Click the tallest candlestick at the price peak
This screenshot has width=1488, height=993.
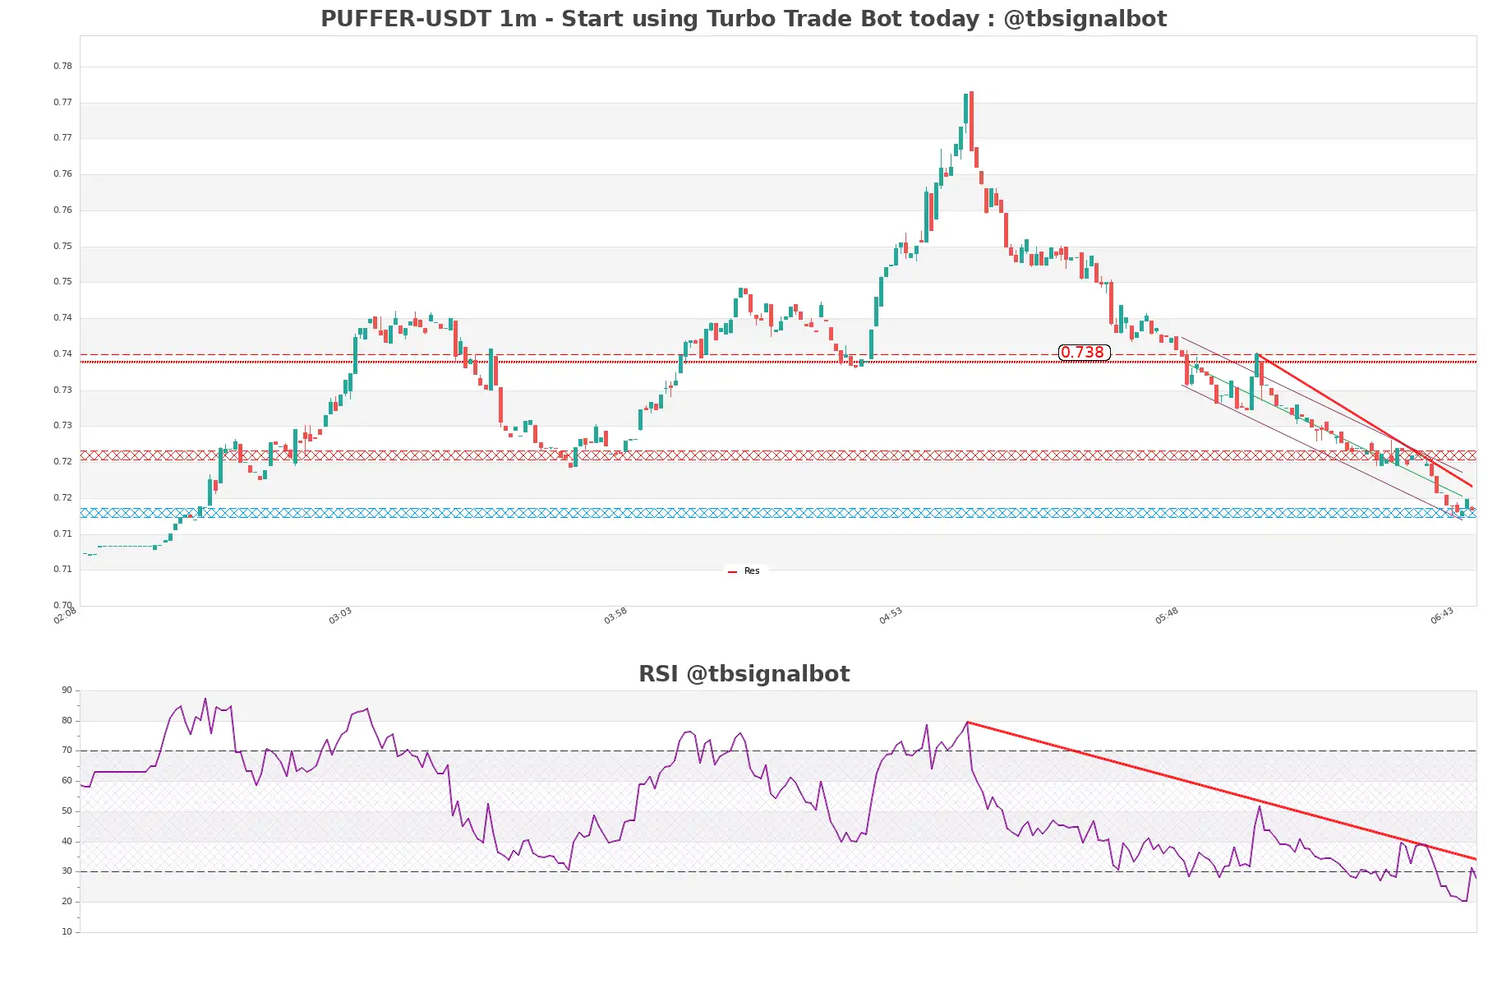click(x=971, y=121)
